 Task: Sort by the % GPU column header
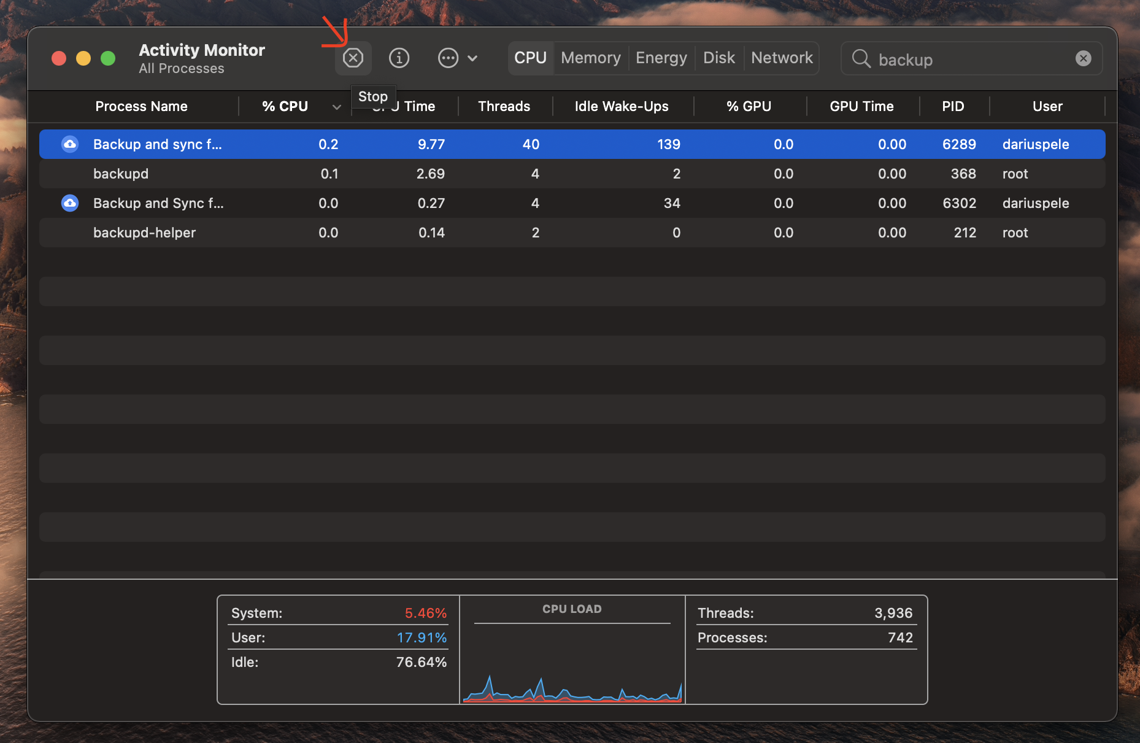tap(749, 107)
